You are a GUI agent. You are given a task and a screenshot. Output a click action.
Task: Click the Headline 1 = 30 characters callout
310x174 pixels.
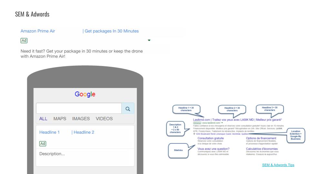tap(186, 109)
